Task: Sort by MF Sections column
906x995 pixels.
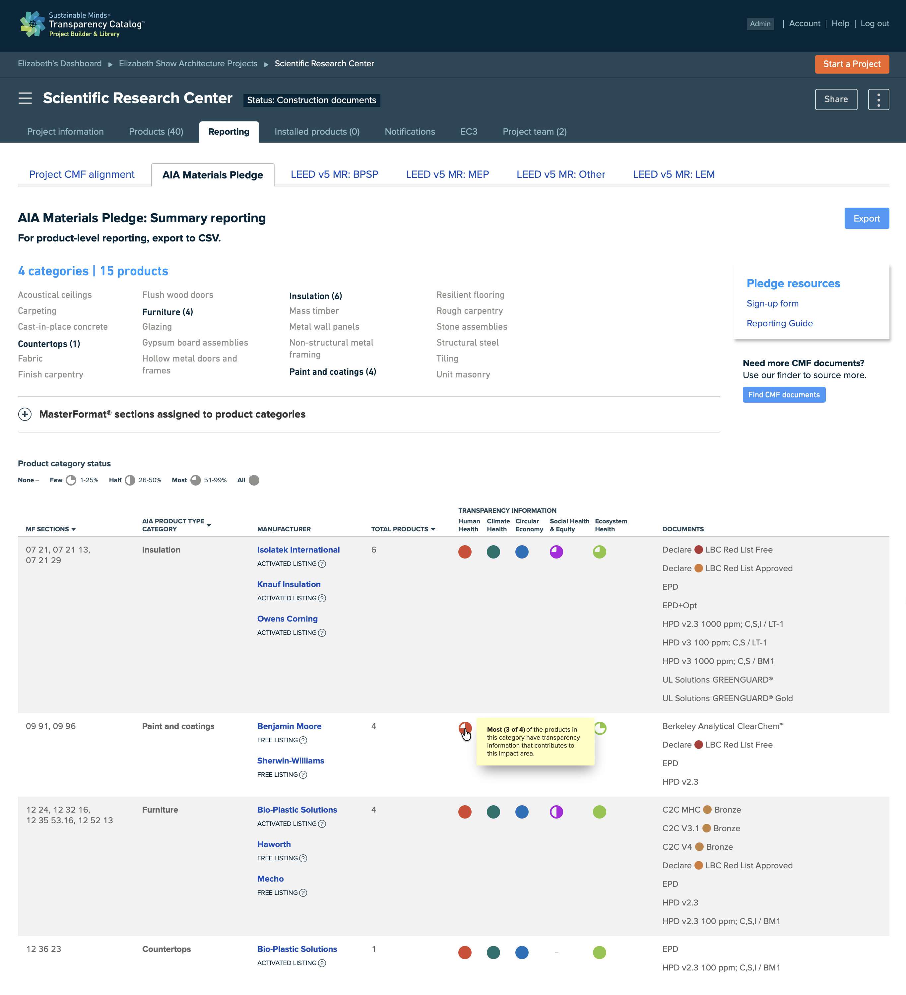Action: (51, 529)
